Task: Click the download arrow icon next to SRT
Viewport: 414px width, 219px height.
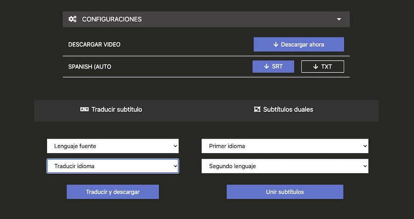Action: coord(266,67)
